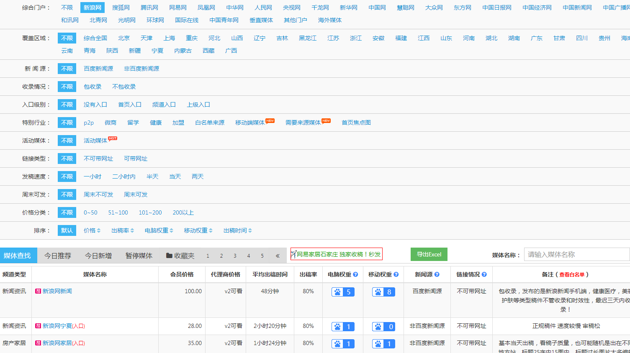630x353 pixels.
Task: Open help icon next to 链接情况 header
Action: click(484, 274)
